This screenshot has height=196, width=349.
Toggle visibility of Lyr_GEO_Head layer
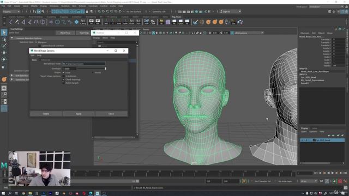[x=302, y=140]
